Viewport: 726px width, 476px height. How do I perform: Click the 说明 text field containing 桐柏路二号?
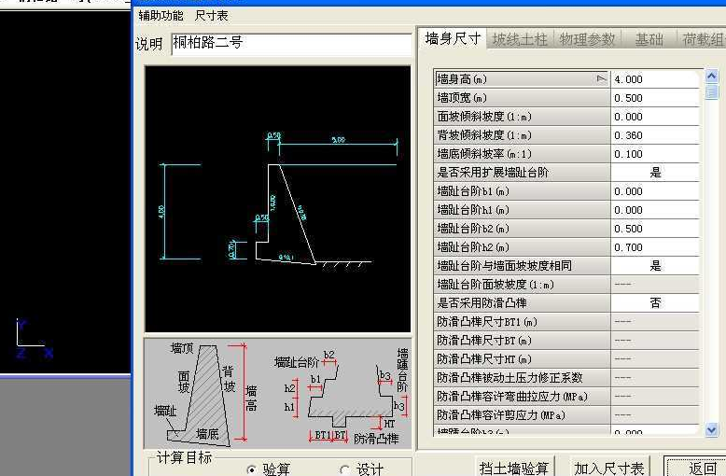point(291,44)
